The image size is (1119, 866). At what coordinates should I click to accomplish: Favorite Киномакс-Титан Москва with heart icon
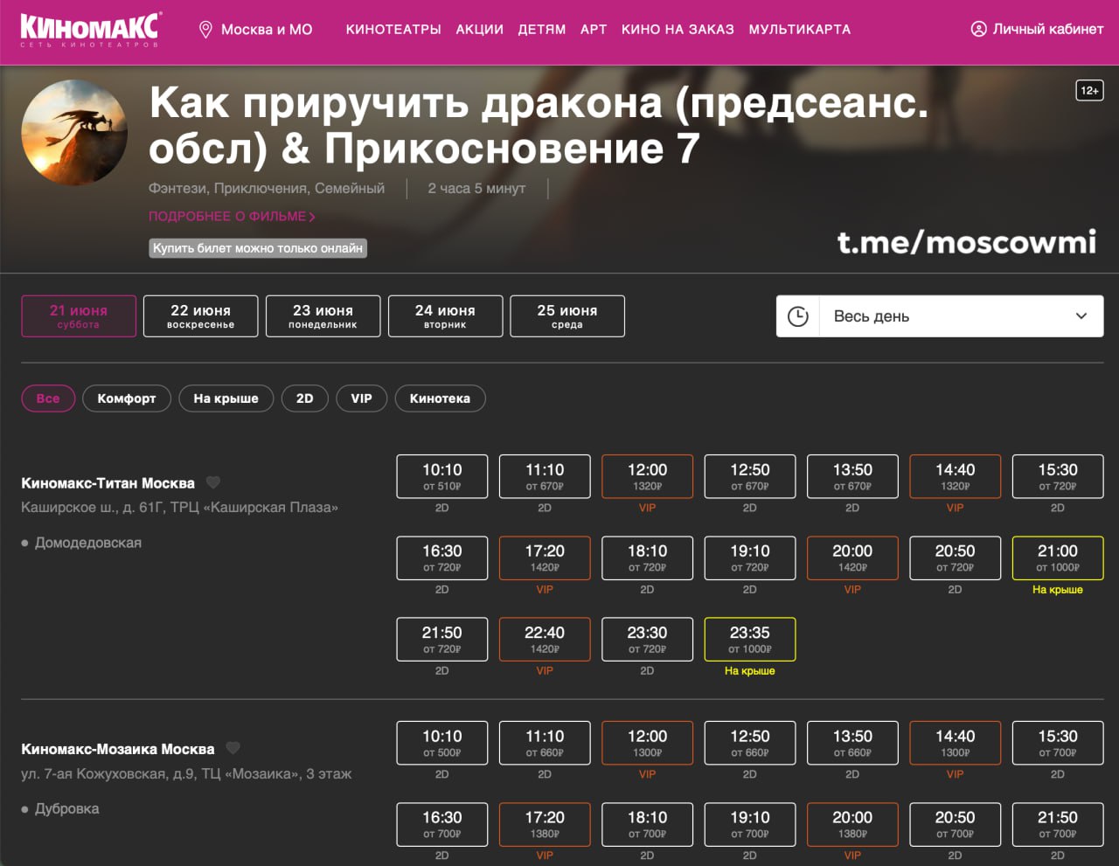212,482
